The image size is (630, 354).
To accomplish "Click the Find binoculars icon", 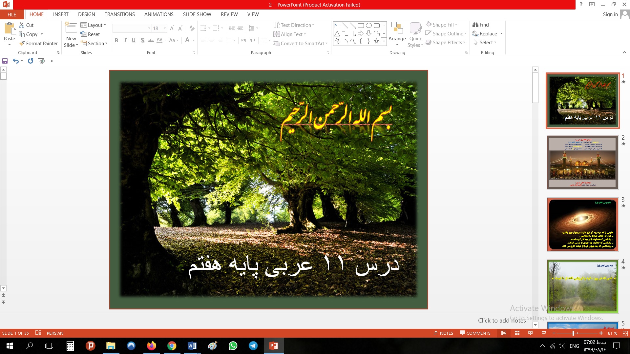I will (x=475, y=25).
